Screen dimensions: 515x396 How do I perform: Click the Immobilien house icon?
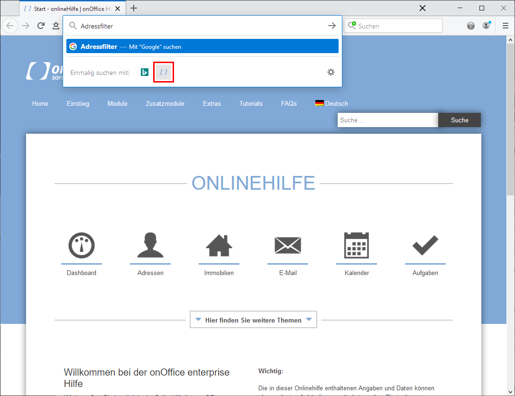pos(219,245)
